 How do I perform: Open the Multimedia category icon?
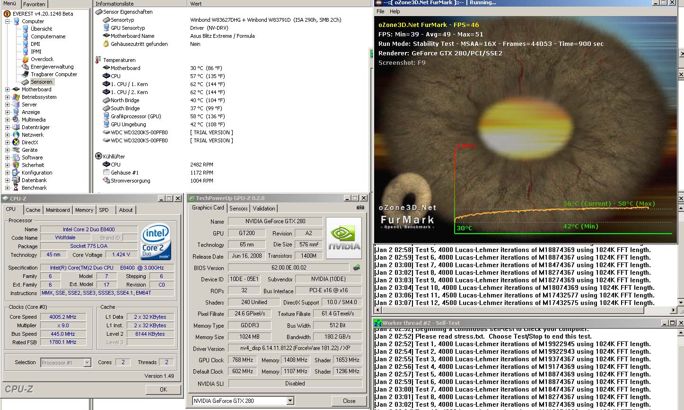point(16,120)
